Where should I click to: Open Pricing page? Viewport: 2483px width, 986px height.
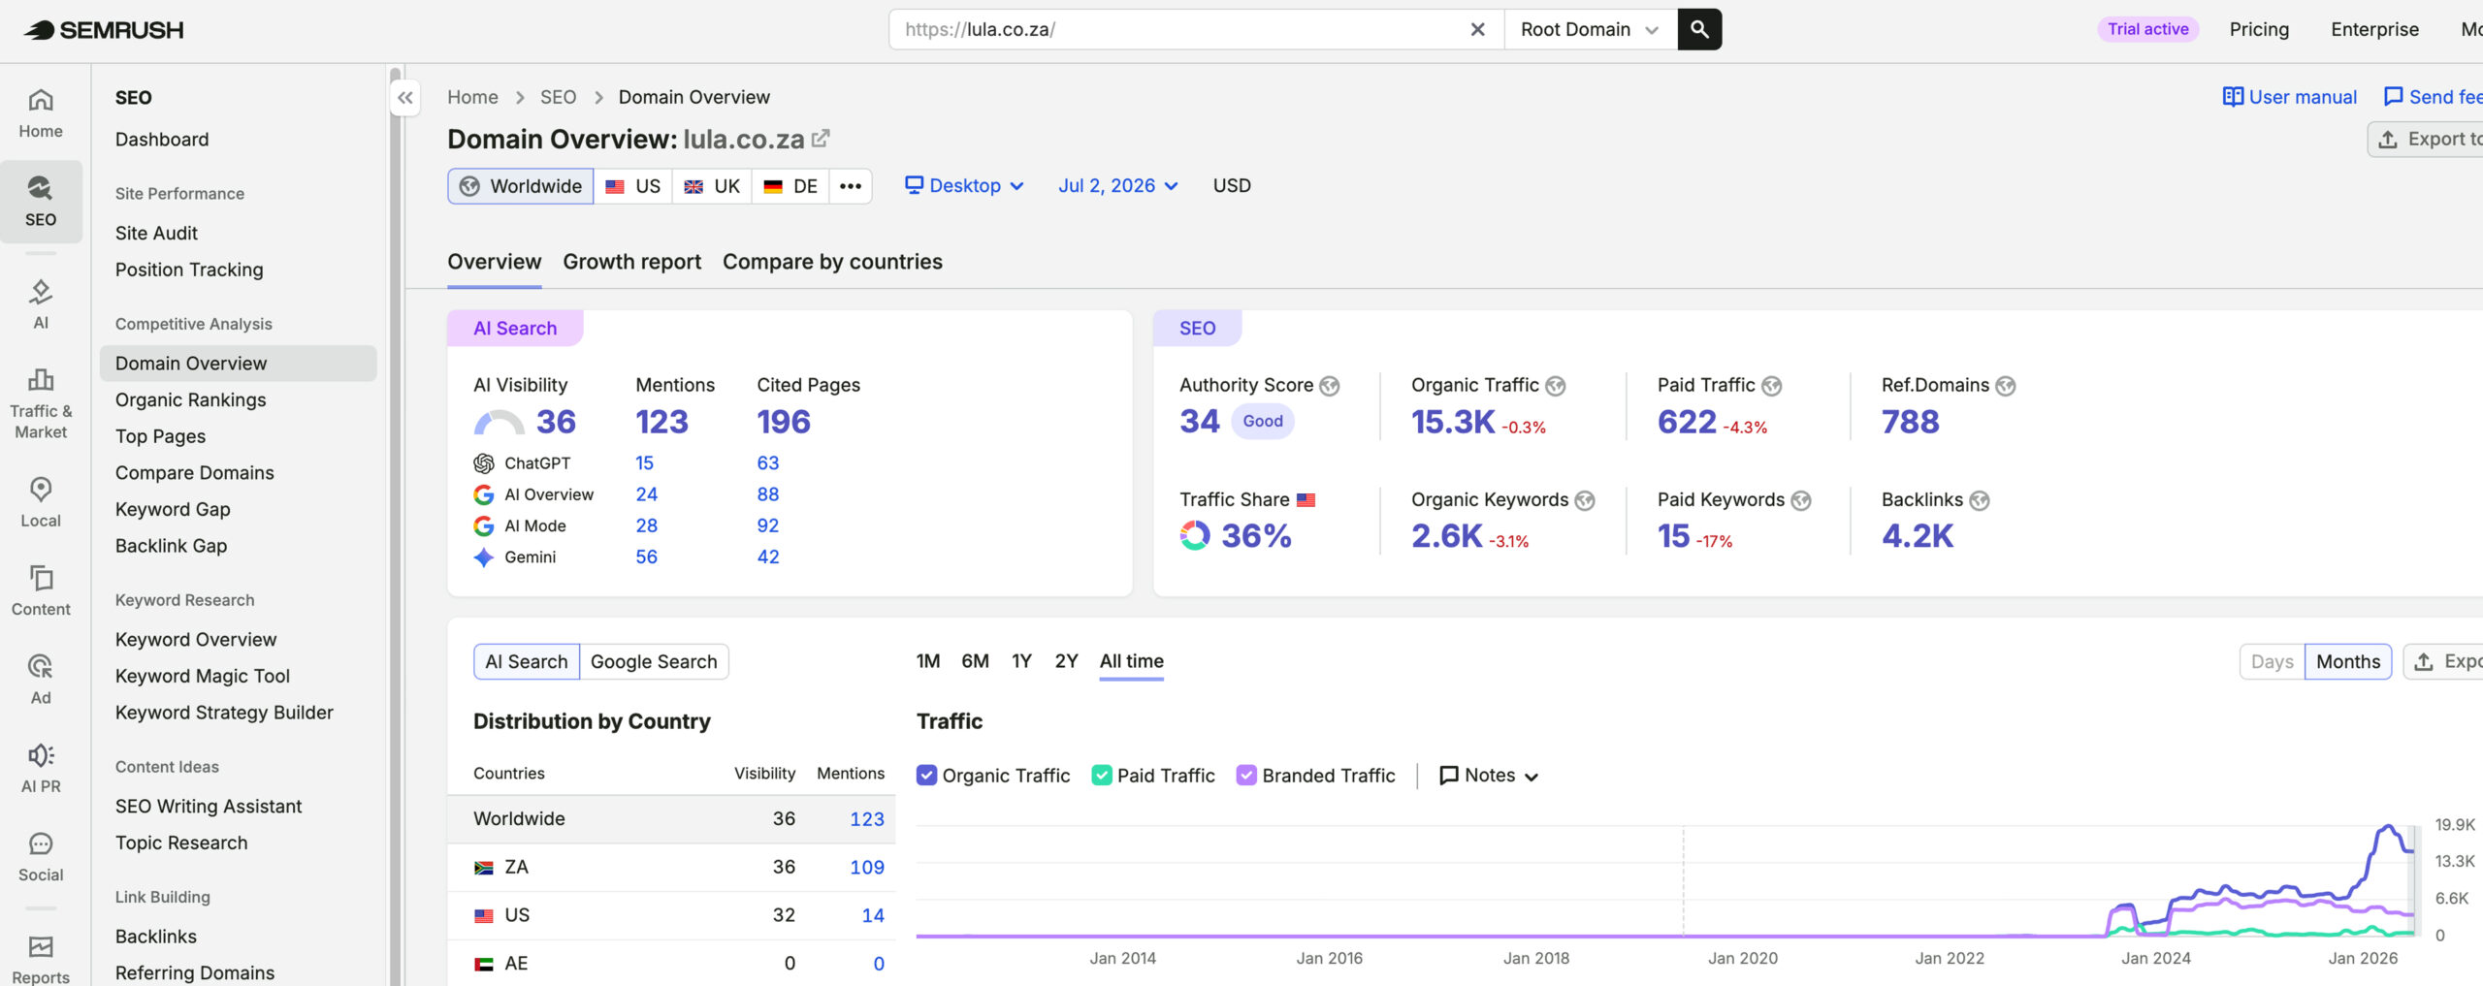[2259, 29]
